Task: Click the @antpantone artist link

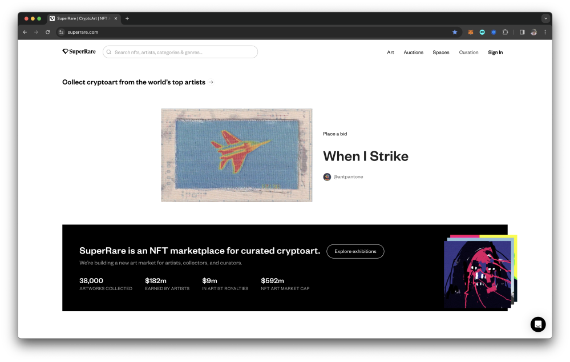Action: (x=348, y=177)
